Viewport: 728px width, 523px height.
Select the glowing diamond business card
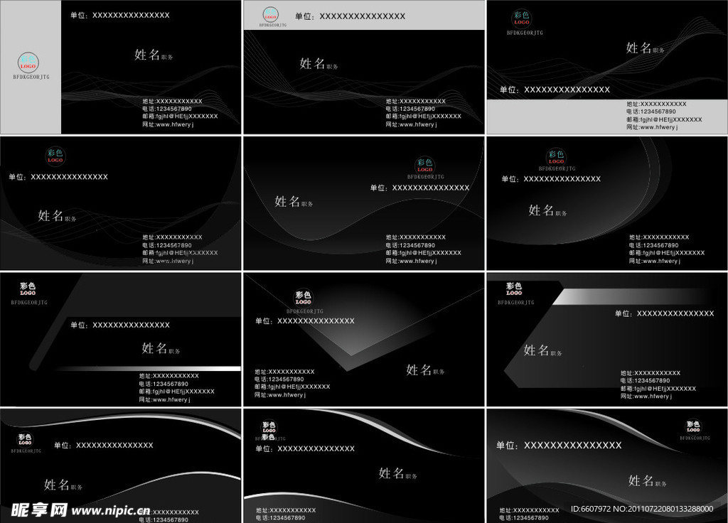pos(364,339)
